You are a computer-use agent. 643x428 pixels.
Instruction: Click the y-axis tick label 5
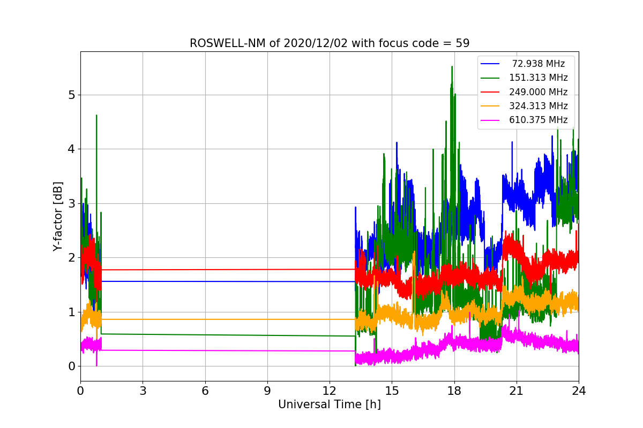point(72,95)
